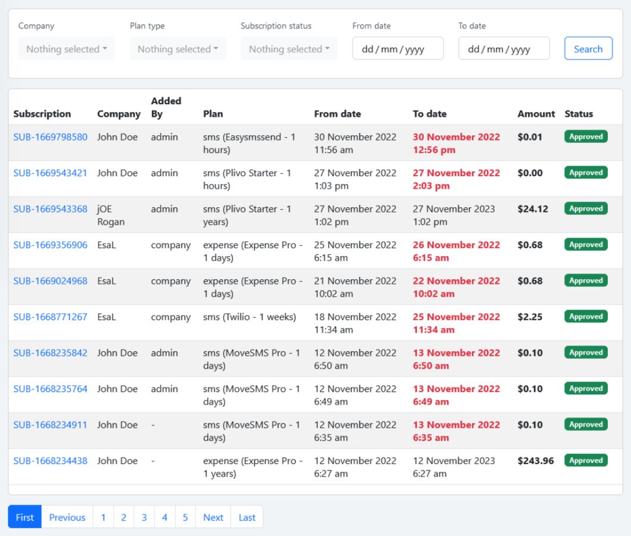
Task: Go to the First page
Action: (x=24, y=517)
